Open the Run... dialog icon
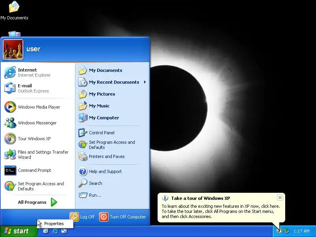 coord(83,195)
